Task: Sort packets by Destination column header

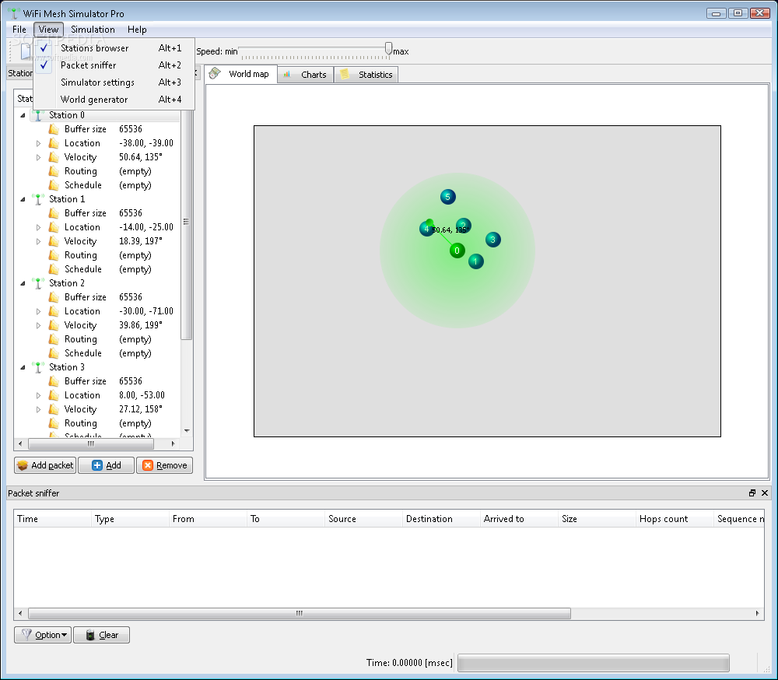Action: [441, 519]
